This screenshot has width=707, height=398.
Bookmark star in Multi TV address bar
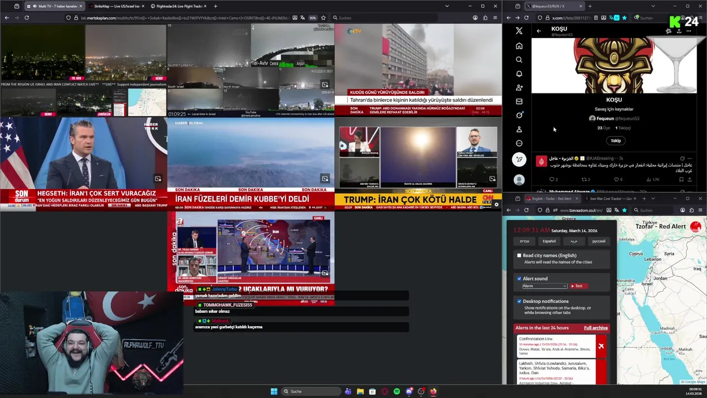(x=323, y=18)
